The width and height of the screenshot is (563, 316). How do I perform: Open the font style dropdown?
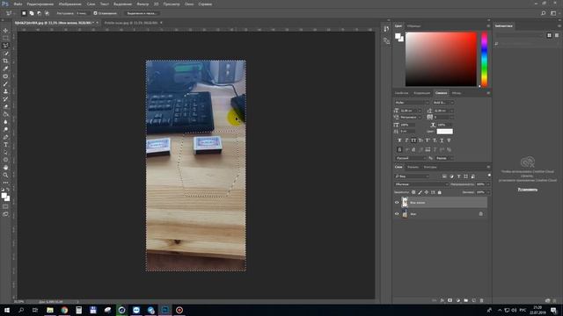443,103
